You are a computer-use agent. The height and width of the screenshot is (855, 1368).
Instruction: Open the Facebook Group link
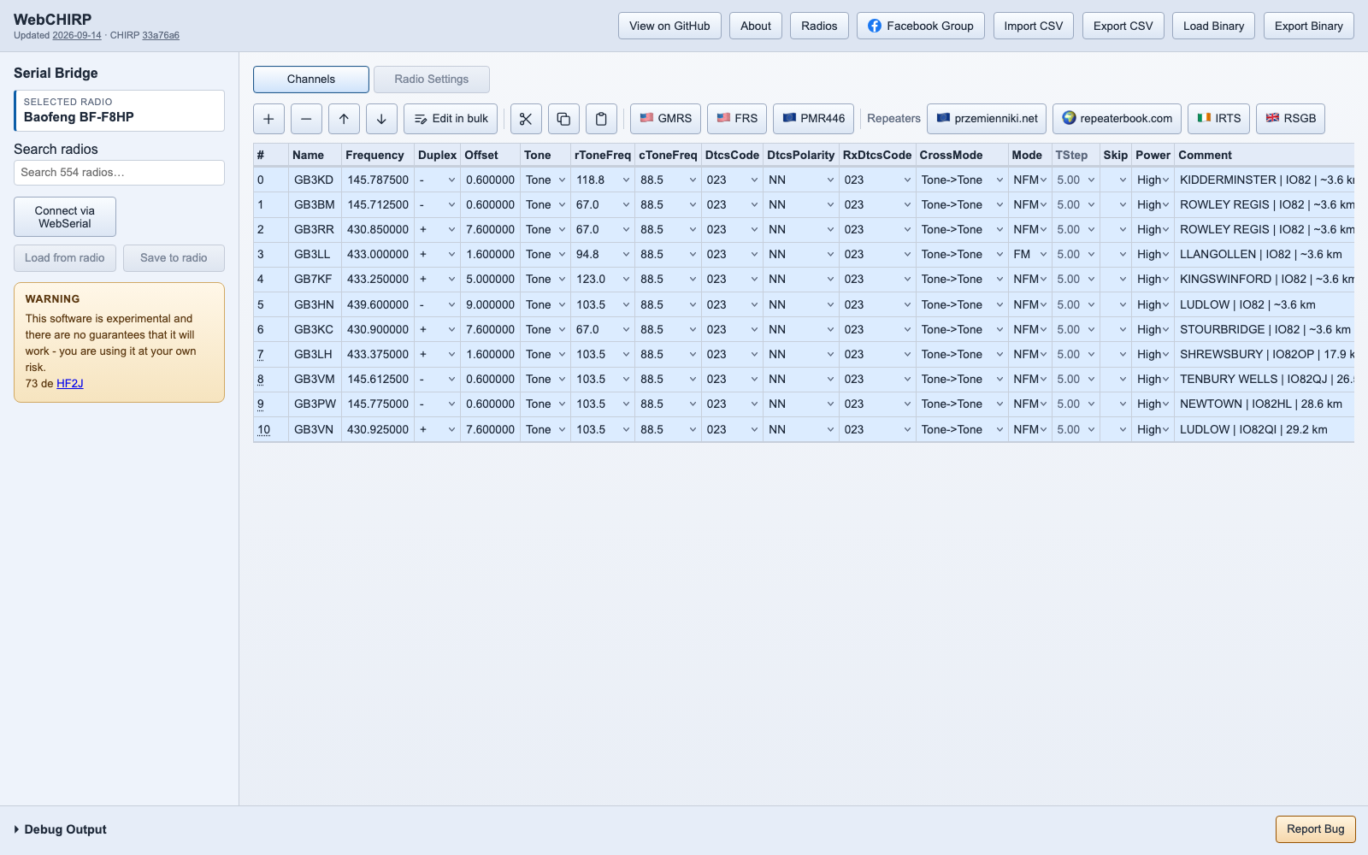(921, 26)
